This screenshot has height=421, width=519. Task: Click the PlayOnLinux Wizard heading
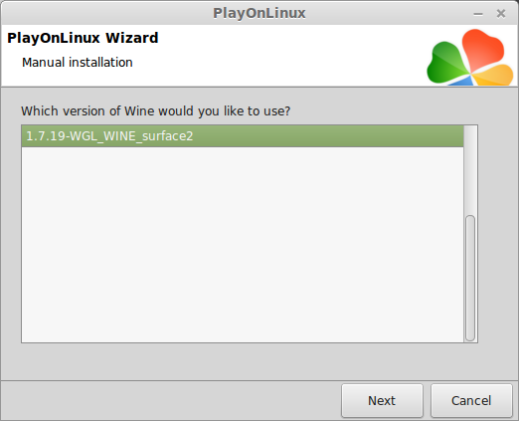(83, 38)
